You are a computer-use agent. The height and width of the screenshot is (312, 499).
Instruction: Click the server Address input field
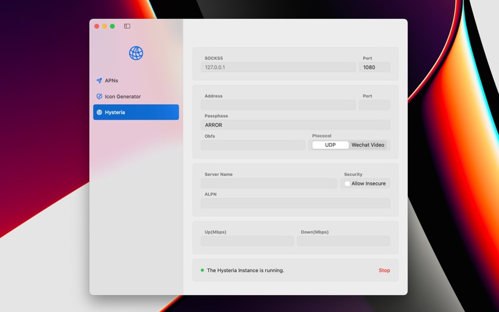(278, 105)
